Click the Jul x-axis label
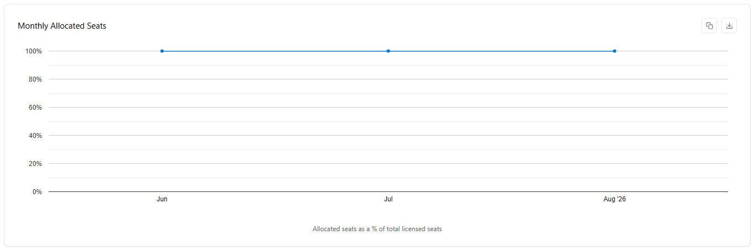754x251 pixels. pos(388,199)
